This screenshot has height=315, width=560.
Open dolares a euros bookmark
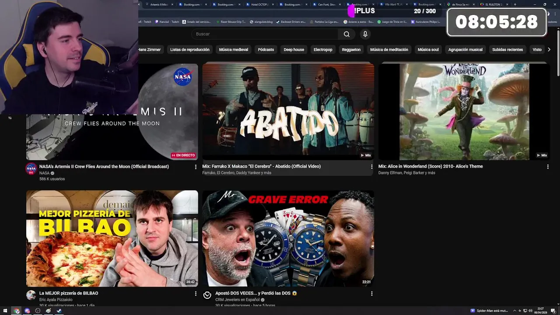pyautogui.click(x=358, y=21)
